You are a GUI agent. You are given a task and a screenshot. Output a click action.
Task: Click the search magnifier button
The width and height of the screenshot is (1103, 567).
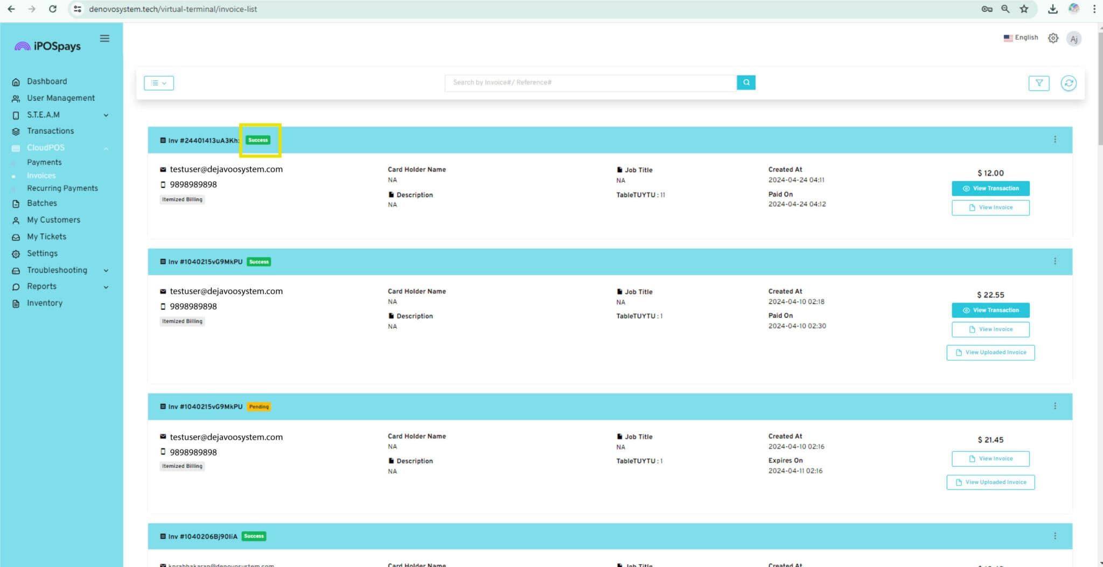(x=746, y=82)
